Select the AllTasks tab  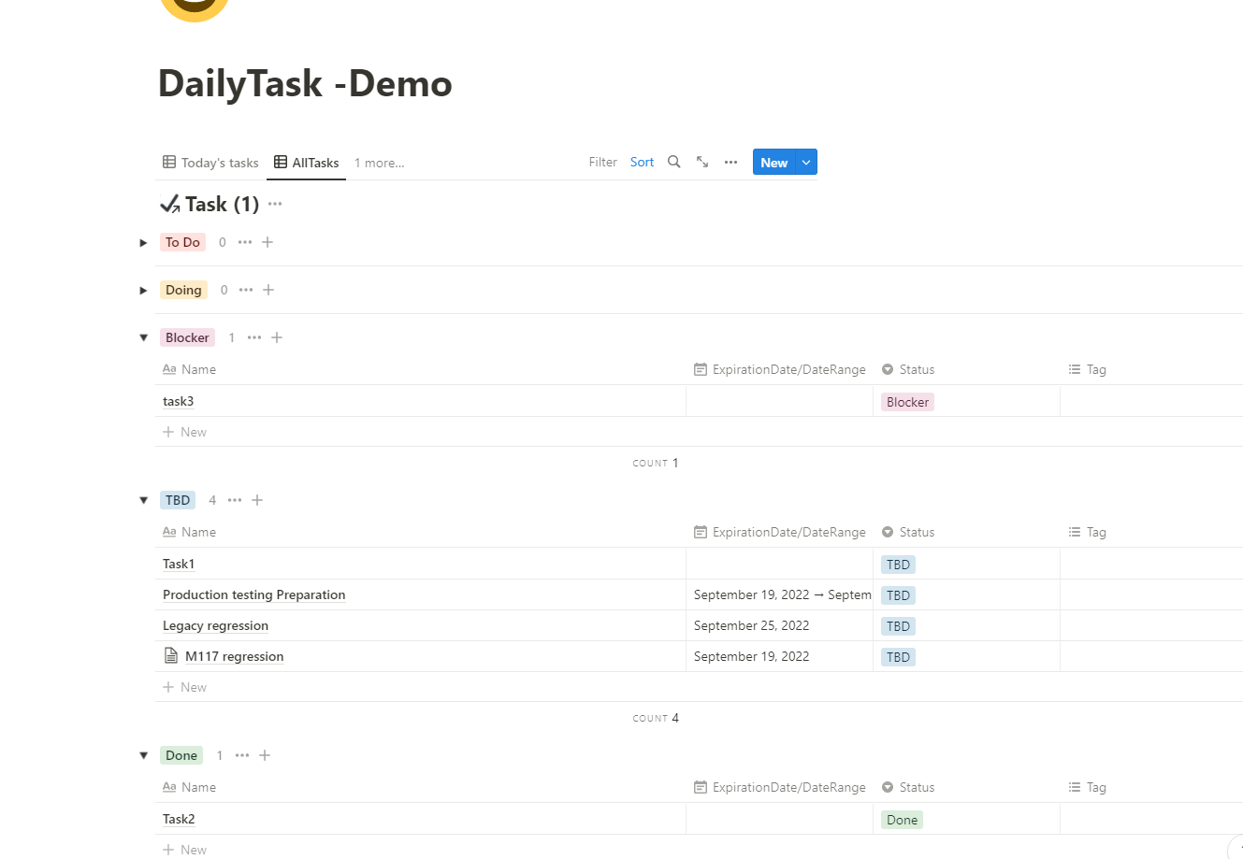click(x=307, y=163)
